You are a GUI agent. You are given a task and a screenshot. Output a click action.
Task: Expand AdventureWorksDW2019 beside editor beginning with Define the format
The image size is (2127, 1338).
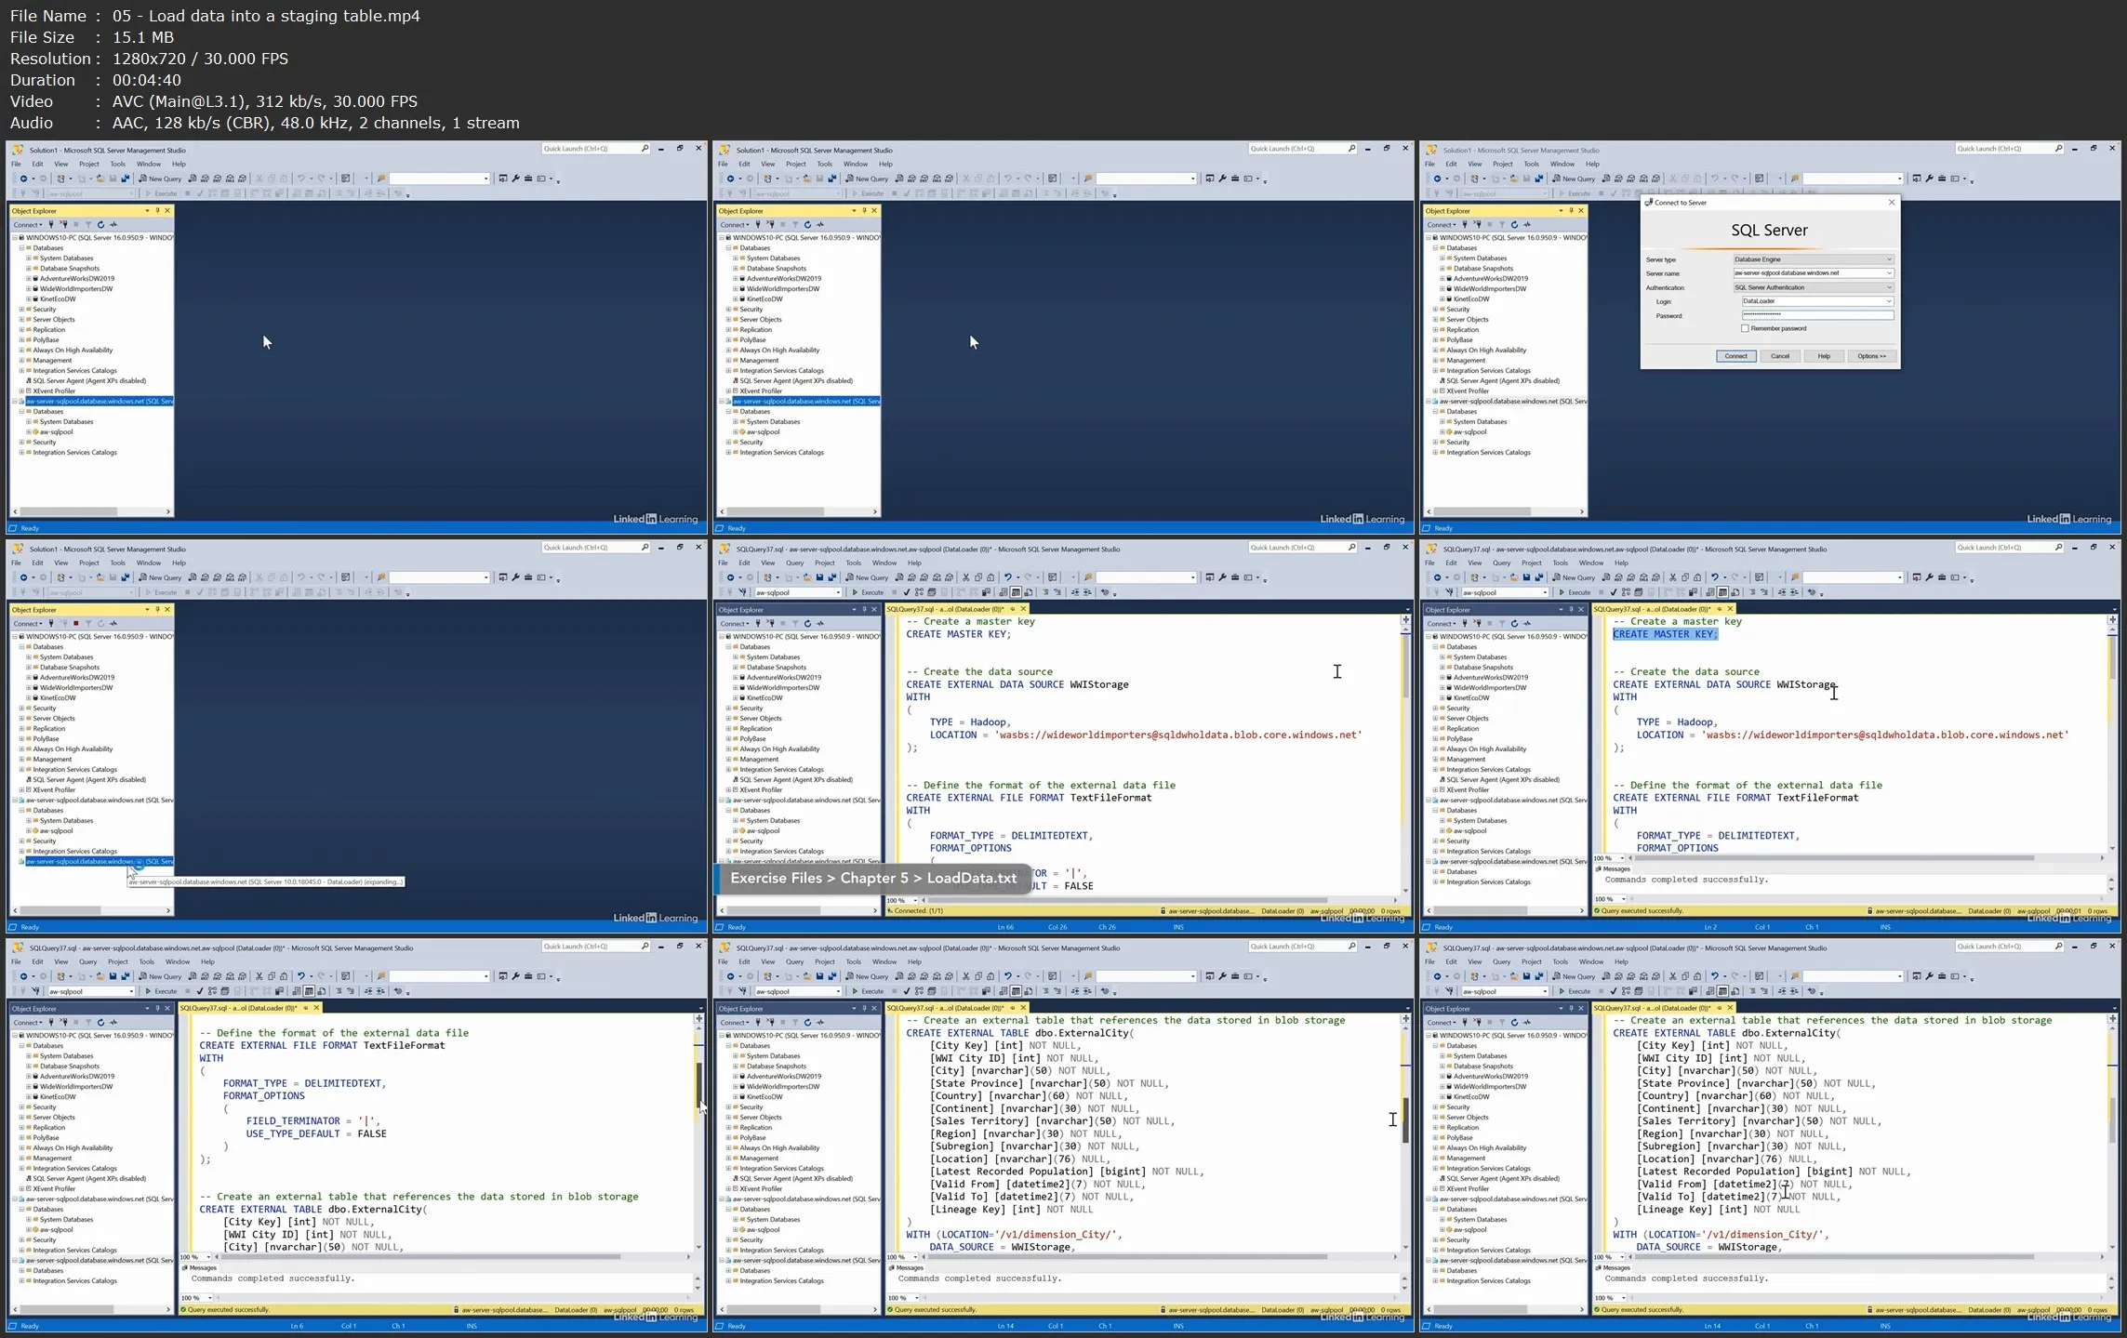click(29, 1076)
